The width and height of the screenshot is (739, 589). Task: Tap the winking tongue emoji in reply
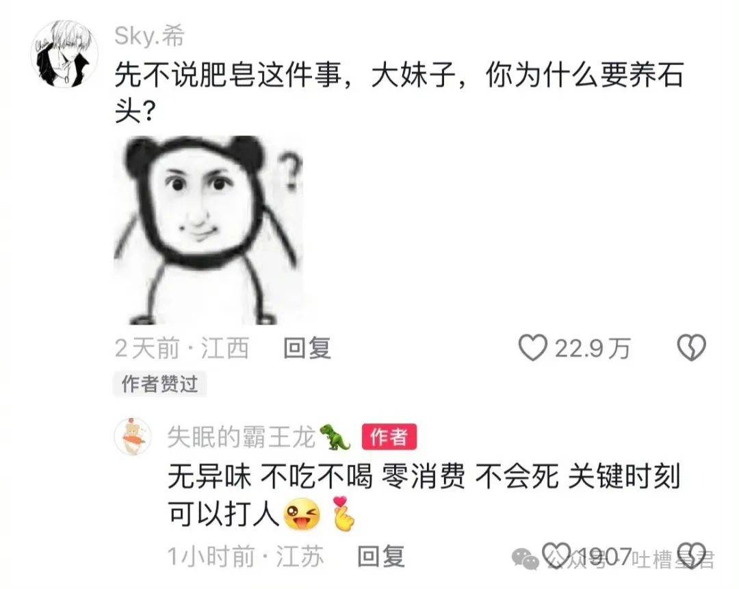coord(302,514)
